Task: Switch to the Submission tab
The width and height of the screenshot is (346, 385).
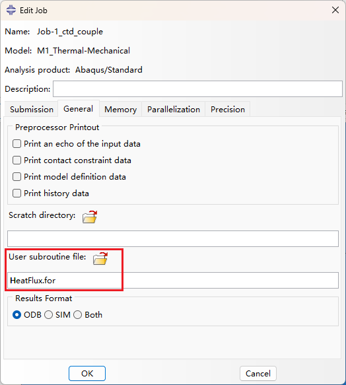Action: coord(32,109)
